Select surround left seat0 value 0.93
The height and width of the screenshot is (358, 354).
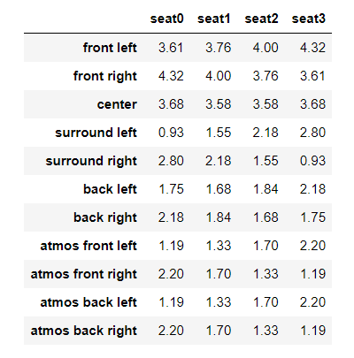[x=171, y=133]
